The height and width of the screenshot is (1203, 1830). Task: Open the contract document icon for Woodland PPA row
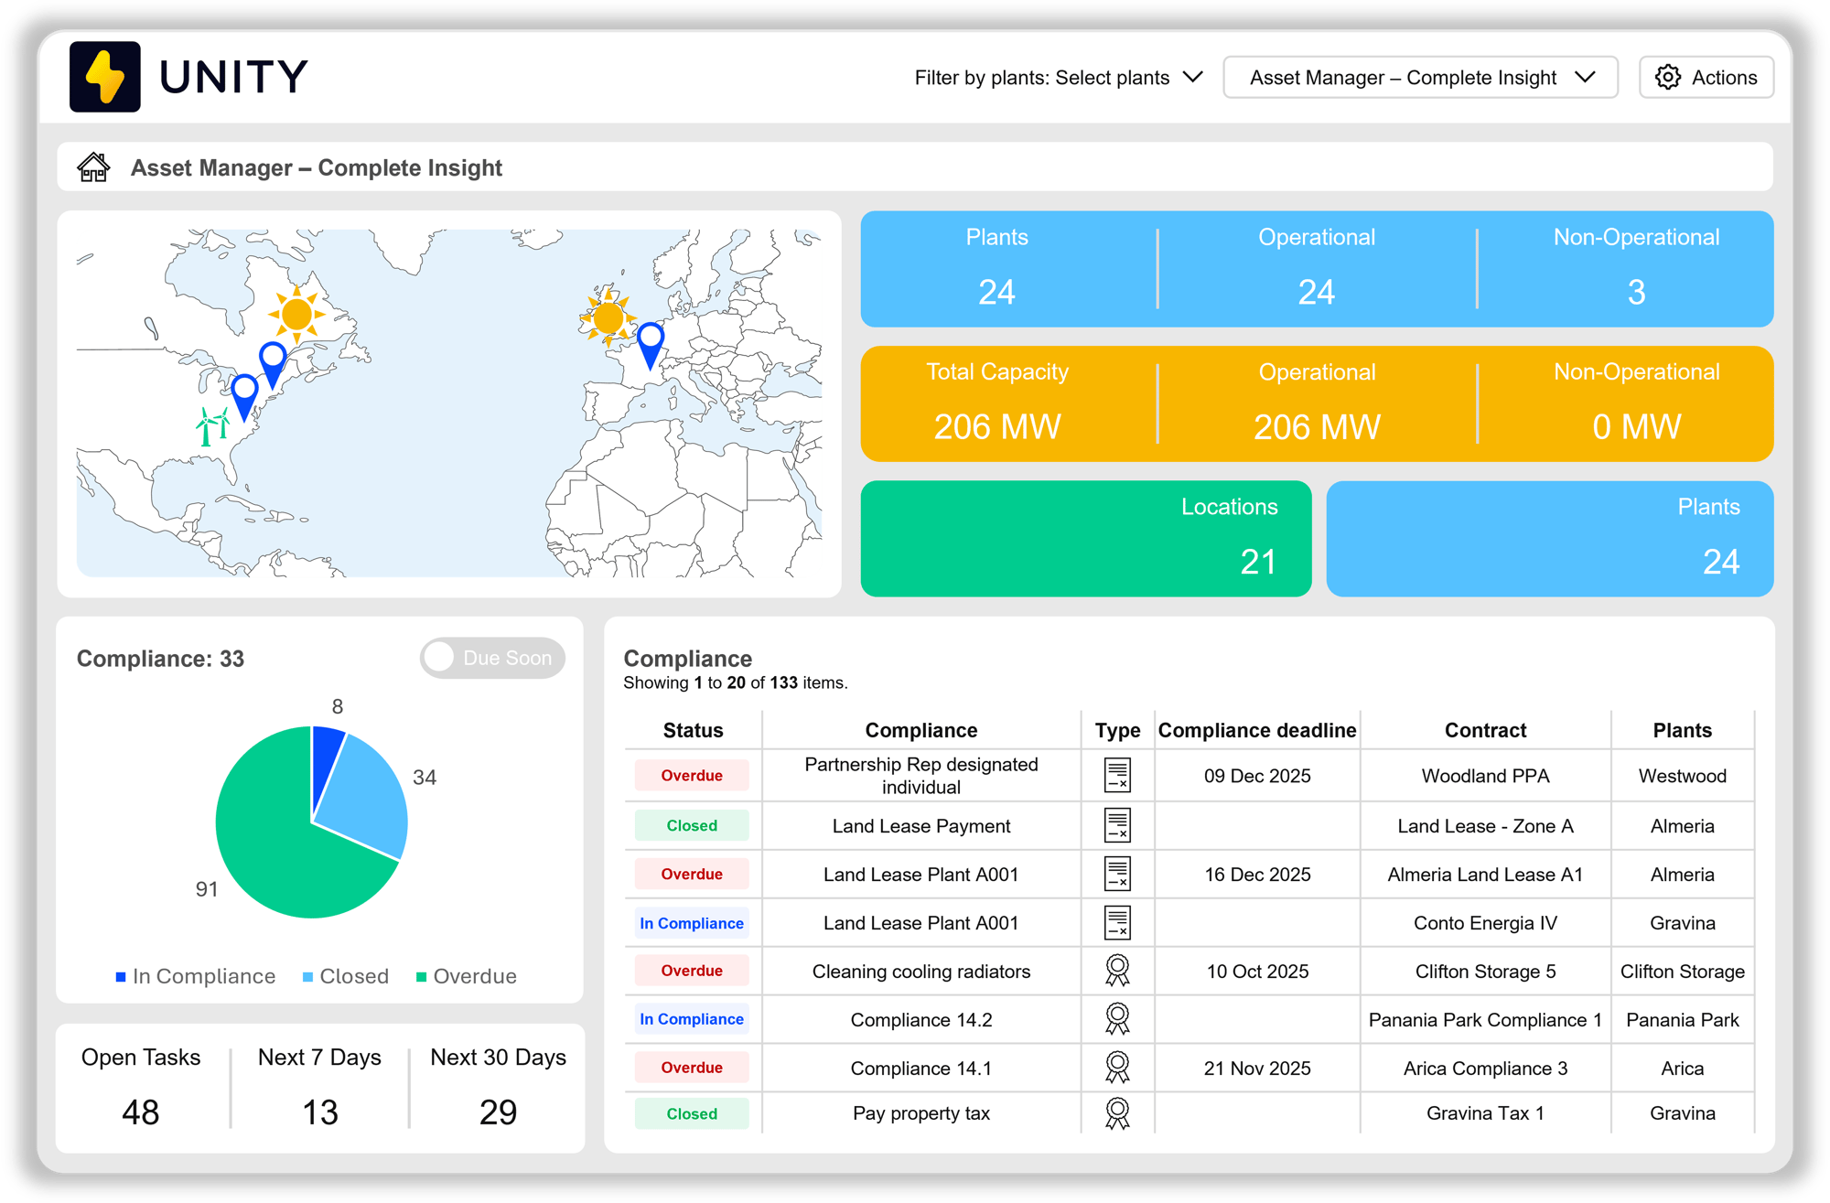point(1117,775)
